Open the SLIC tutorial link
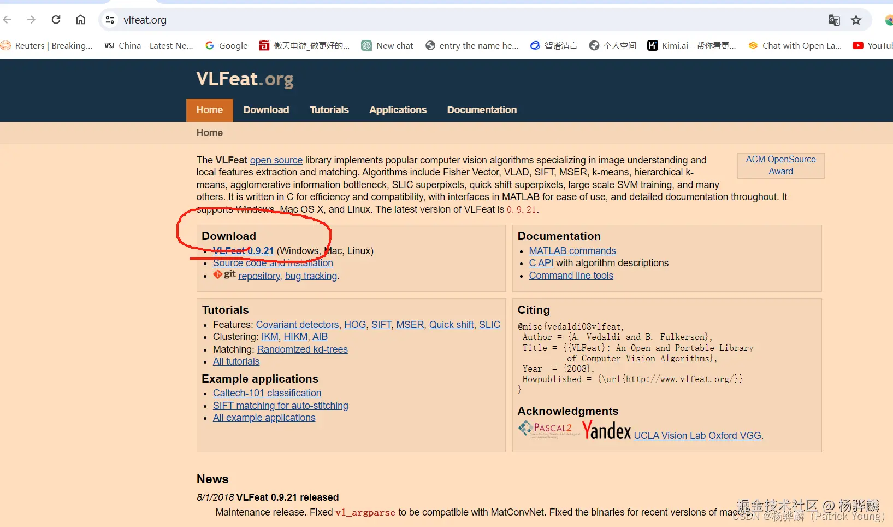893x527 pixels. (x=489, y=325)
